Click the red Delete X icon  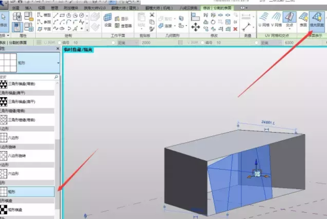coord(235,29)
